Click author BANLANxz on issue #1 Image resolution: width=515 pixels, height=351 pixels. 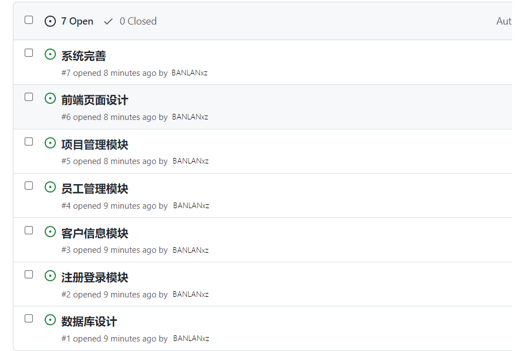pyautogui.click(x=191, y=339)
